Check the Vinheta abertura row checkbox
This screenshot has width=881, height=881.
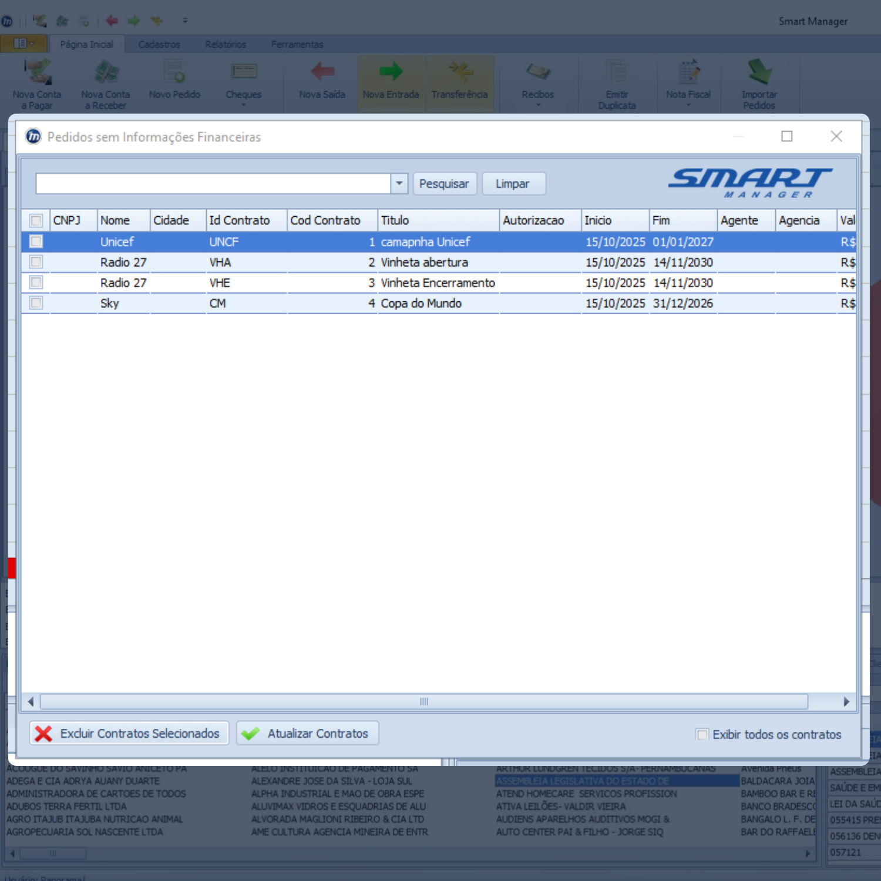[36, 262]
